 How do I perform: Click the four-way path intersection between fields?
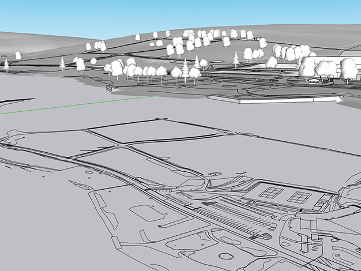(x=122, y=145)
